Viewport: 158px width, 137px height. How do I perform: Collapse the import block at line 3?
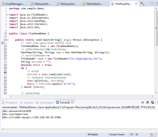[8, 15]
